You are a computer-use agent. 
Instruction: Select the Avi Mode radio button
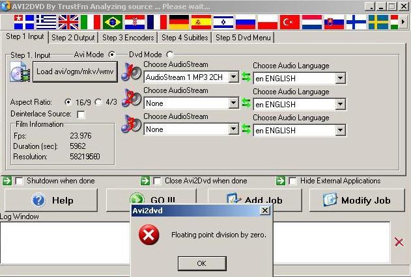point(112,55)
